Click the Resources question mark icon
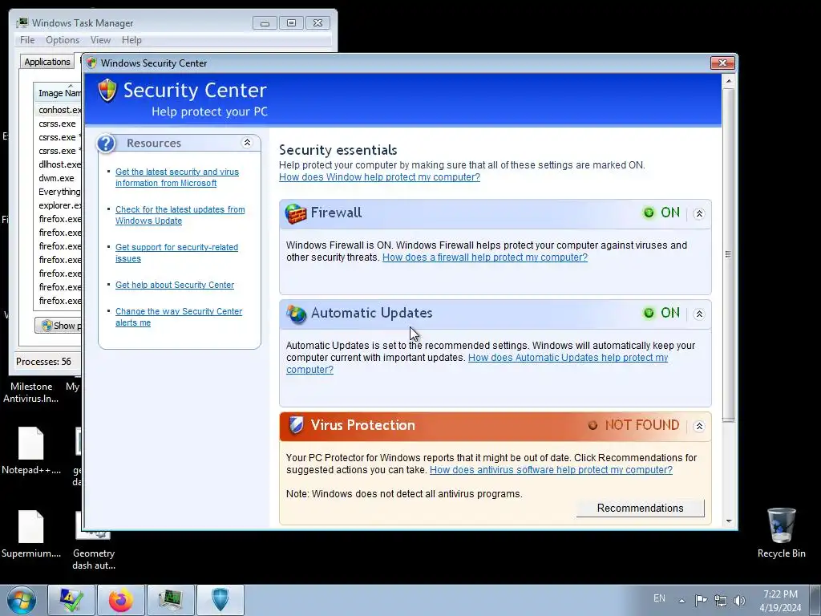 pos(107,143)
